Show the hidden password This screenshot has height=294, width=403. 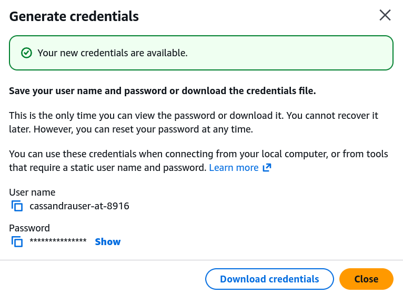[108, 242]
